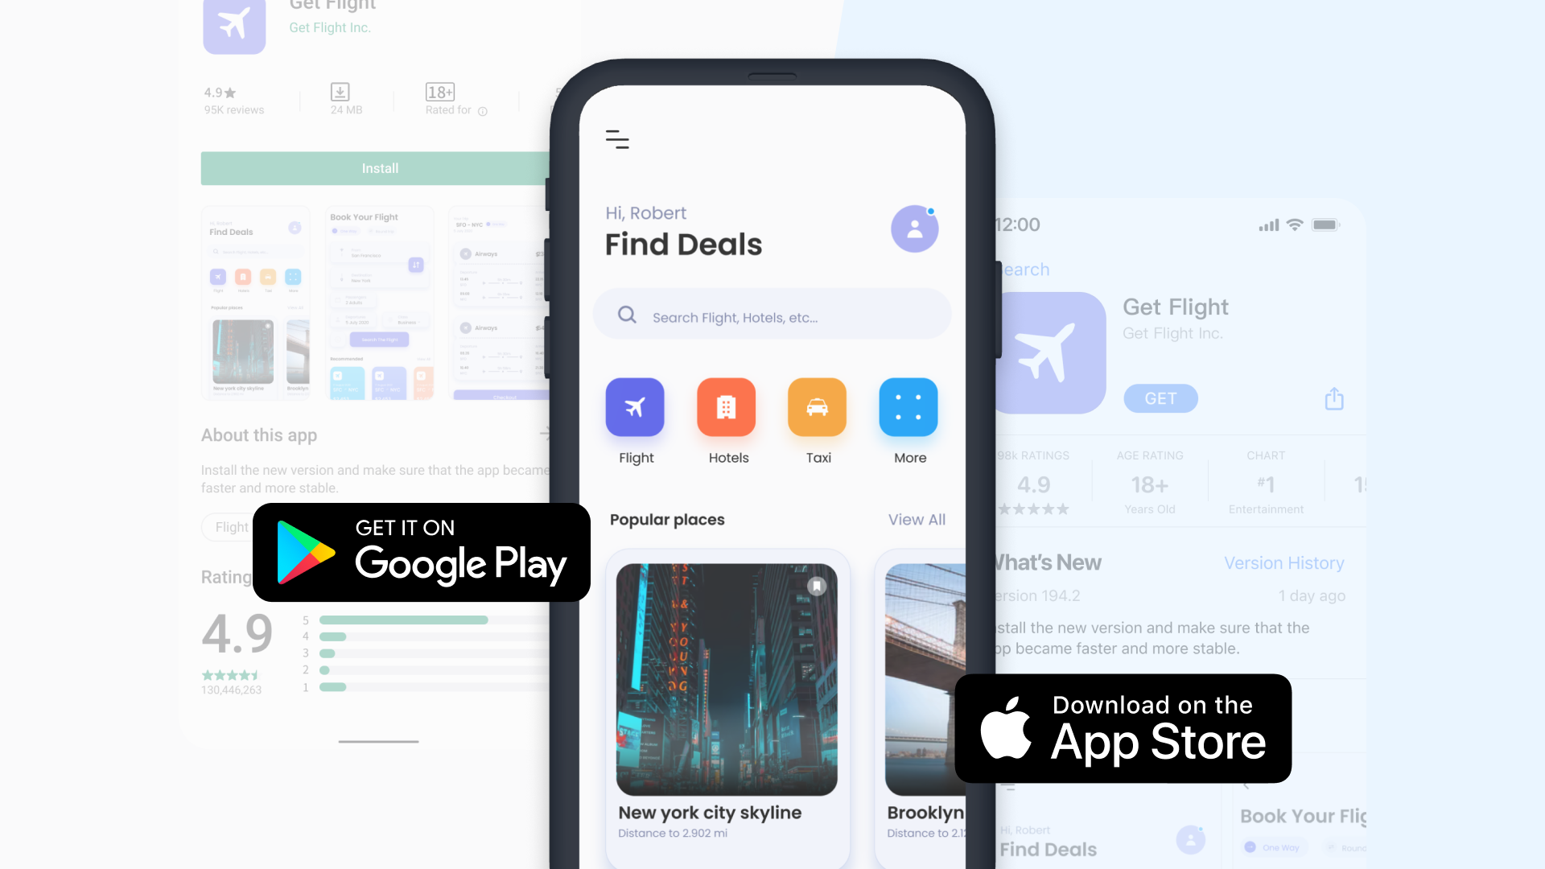Tap the More options icon

coord(908,407)
